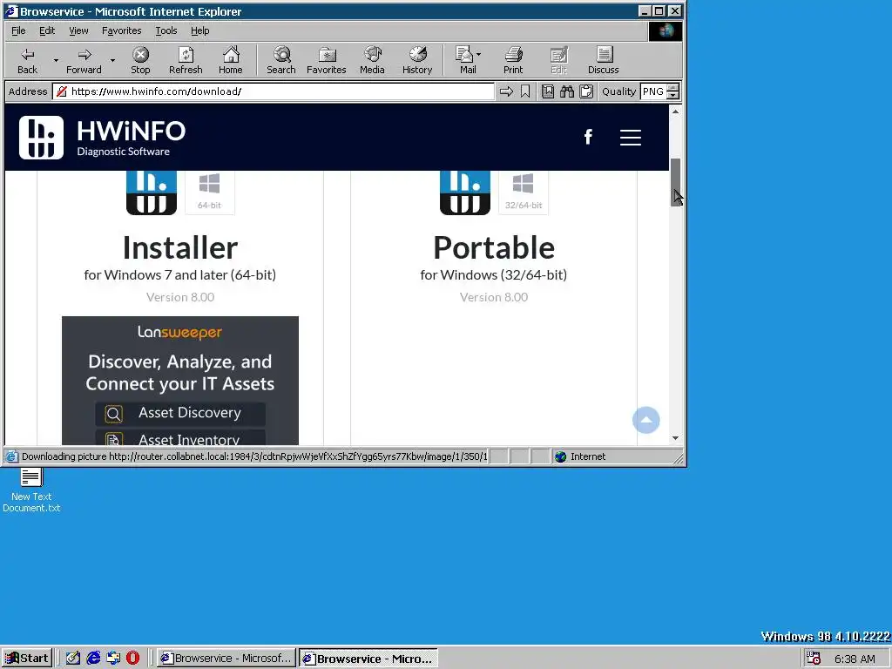Open the Edit menu
The image size is (892, 669).
47,30
